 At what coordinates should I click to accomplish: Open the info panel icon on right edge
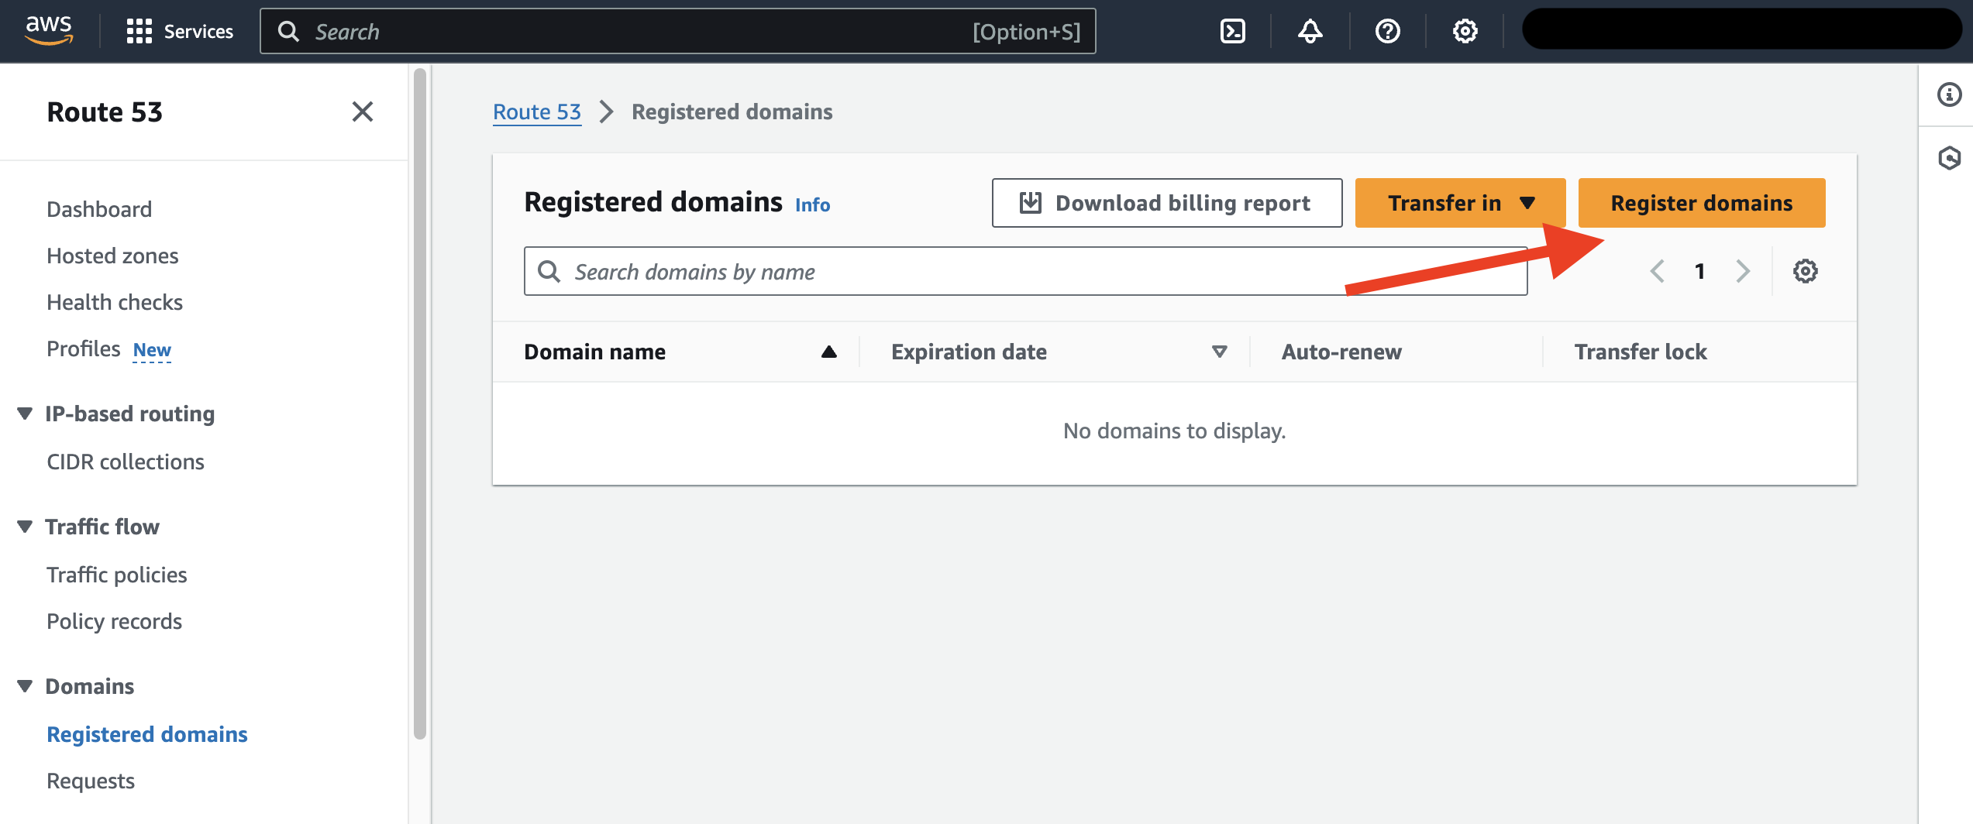(1949, 94)
